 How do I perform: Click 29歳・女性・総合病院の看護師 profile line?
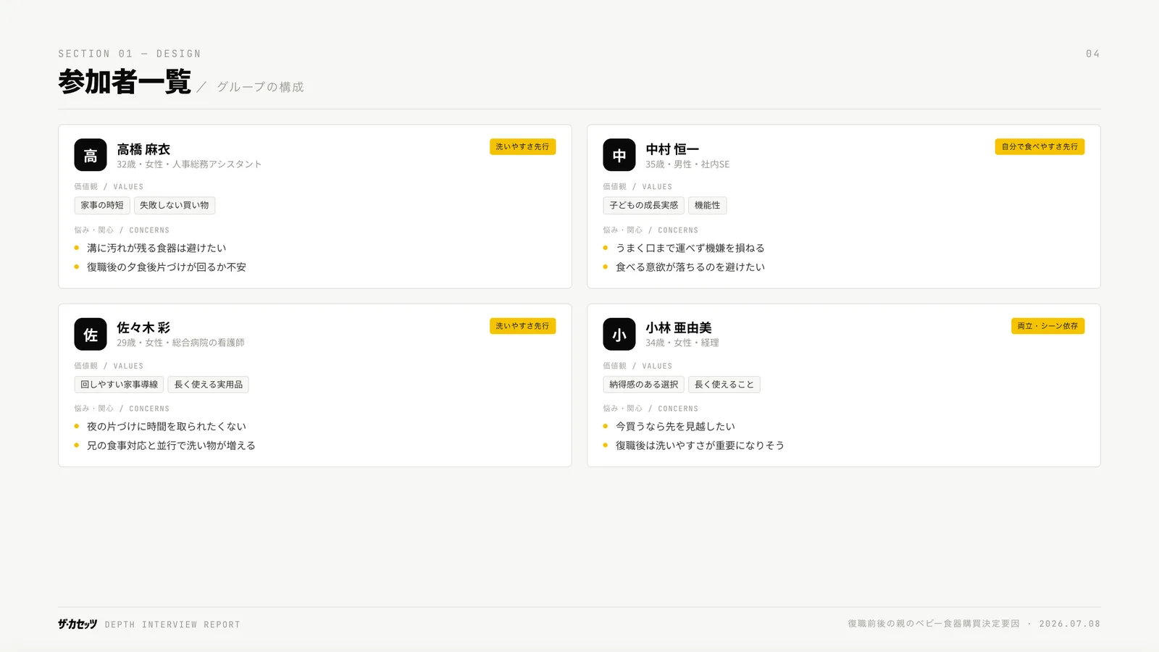point(180,343)
